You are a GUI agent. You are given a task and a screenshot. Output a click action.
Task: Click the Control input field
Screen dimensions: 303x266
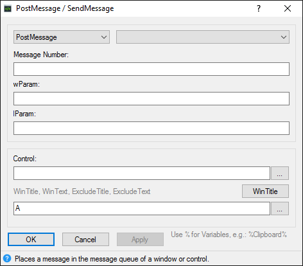pos(142,173)
